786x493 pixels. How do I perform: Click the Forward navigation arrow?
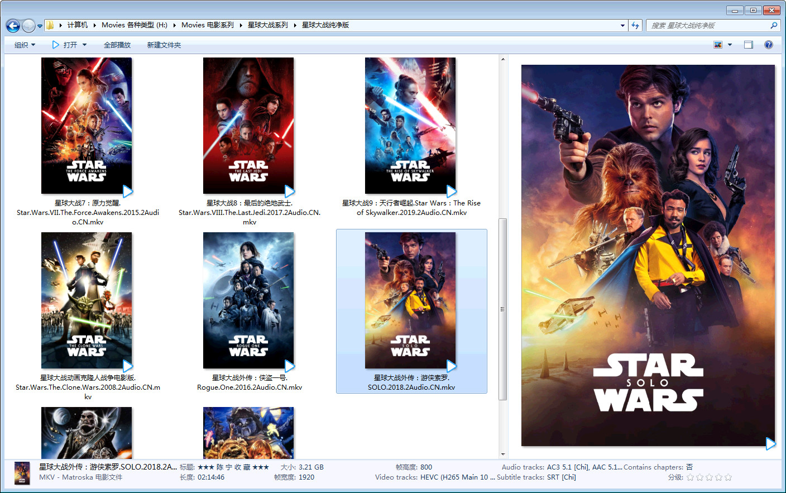[28, 26]
